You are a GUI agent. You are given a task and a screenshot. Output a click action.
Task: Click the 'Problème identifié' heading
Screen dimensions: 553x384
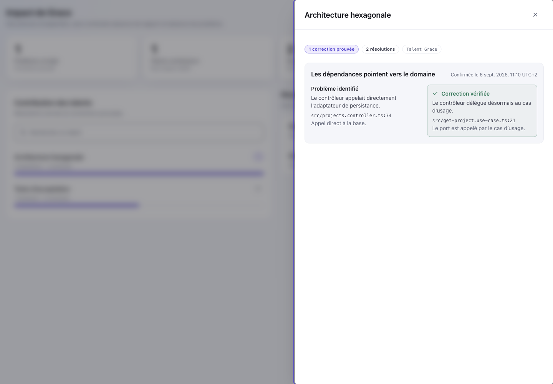[x=334, y=89]
